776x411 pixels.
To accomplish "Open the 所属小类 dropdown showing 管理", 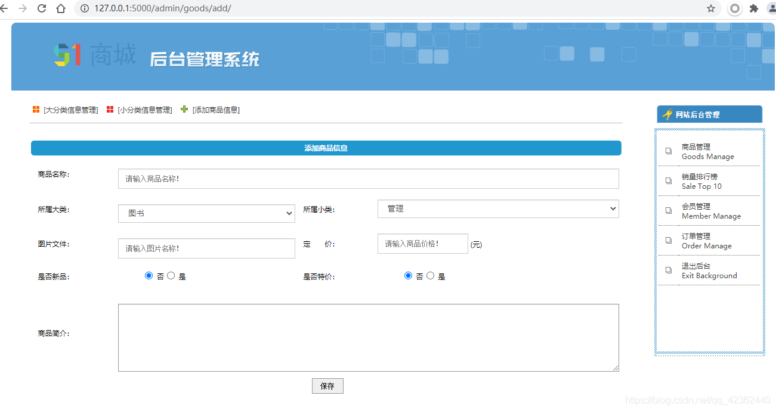I will pyautogui.click(x=498, y=208).
